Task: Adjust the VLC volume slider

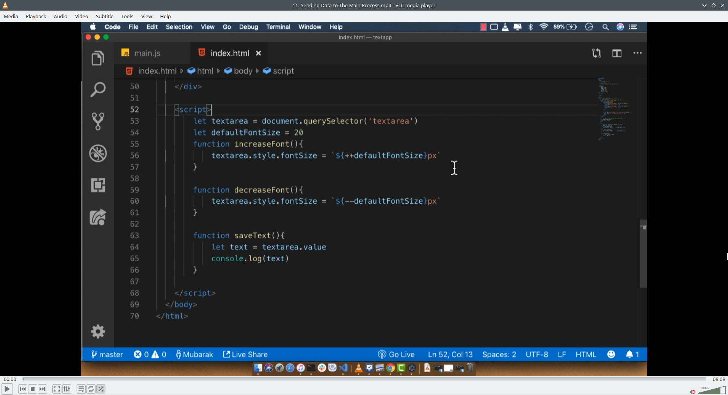Action: coord(711,390)
